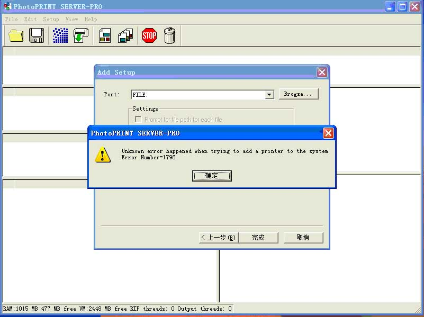424x317 pixels.
Task: Click 'RIP threads: 0' in status bar
Action: pos(152,309)
